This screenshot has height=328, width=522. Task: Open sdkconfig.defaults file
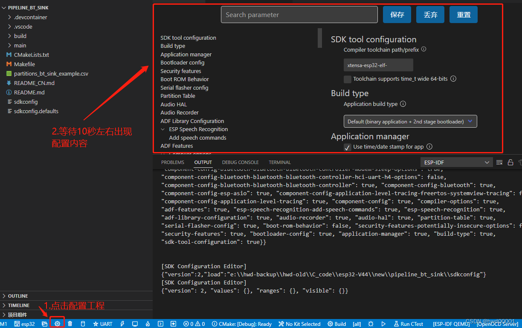pyautogui.click(x=36, y=111)
